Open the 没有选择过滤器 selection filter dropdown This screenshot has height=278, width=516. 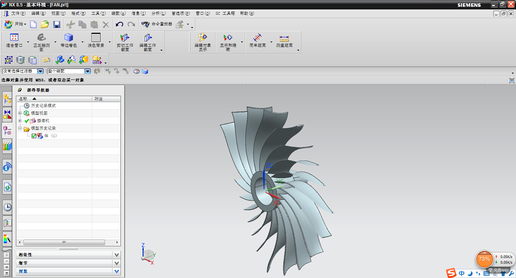pyautogui.click(x=40, y=71)
